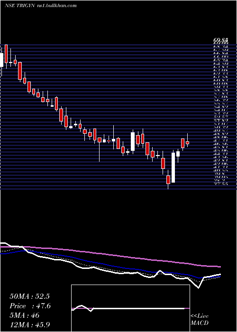237x332 pixels.
Task: Click the "5MA : 46" readout
Action: click(25, 315)
